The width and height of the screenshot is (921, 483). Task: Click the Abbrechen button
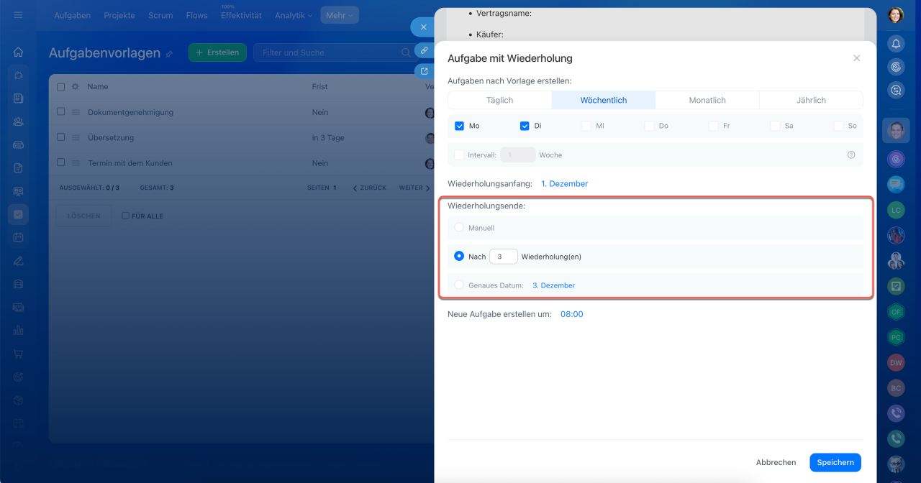[776, 462]
